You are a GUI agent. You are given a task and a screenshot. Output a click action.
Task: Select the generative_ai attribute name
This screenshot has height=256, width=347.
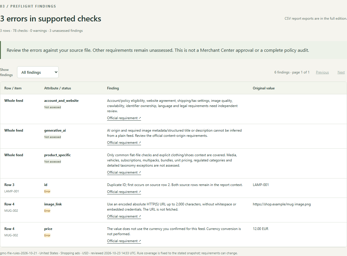point(55,130)
